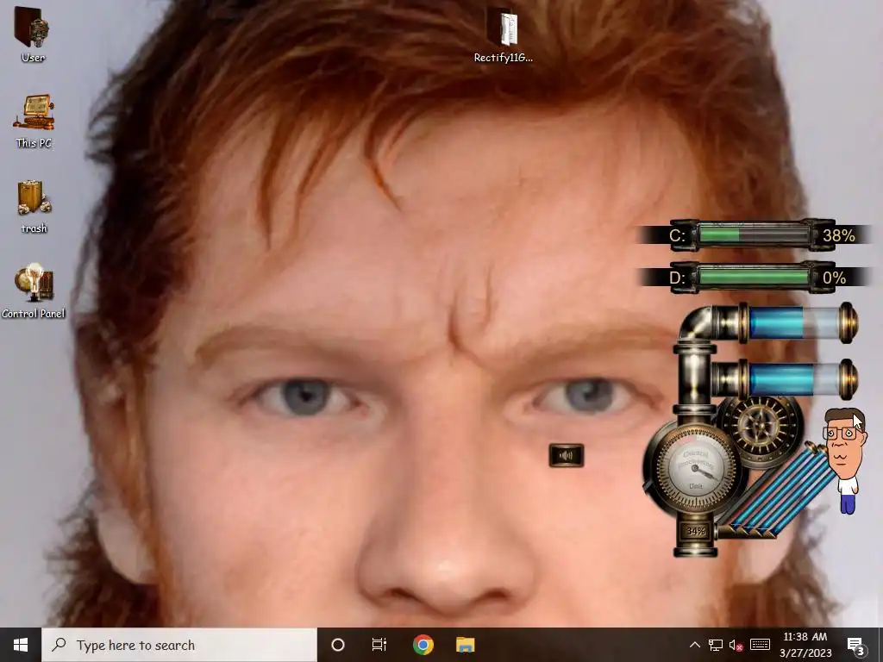This screenshot has width=883, height=662.
Task: Open the trash desktop icon
Action: click(x=34, y=206)
